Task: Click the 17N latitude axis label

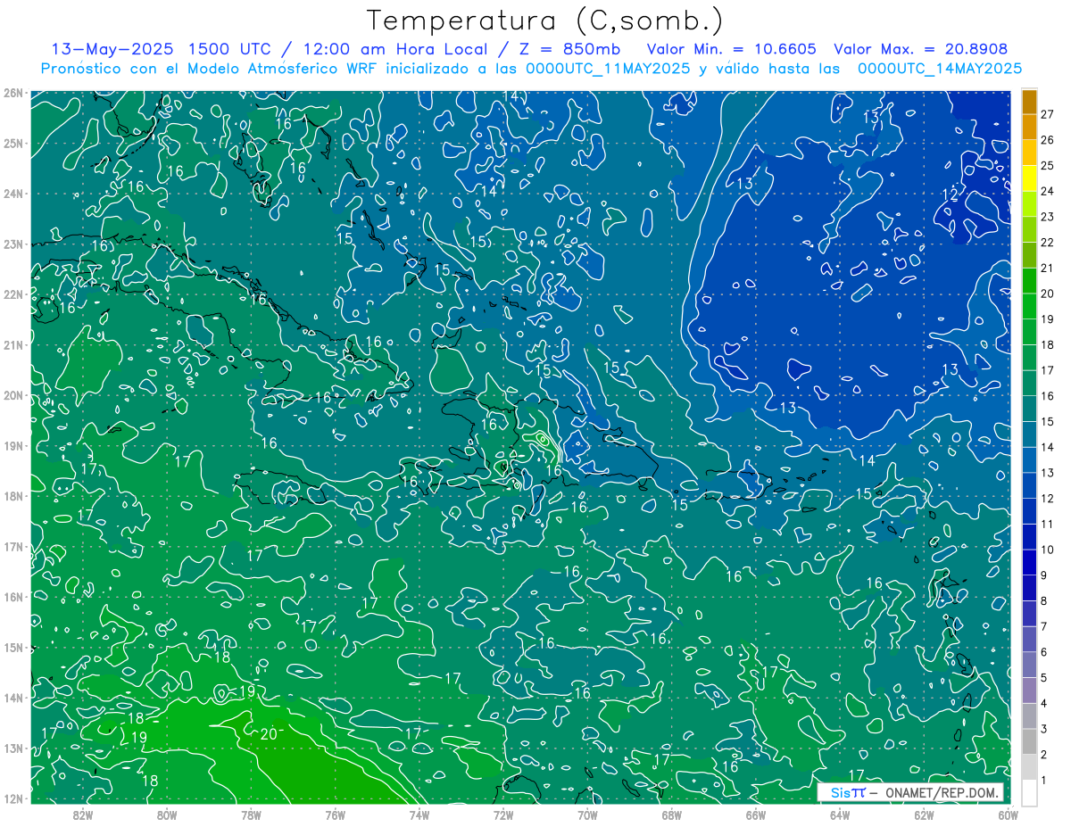Action: 12,546
